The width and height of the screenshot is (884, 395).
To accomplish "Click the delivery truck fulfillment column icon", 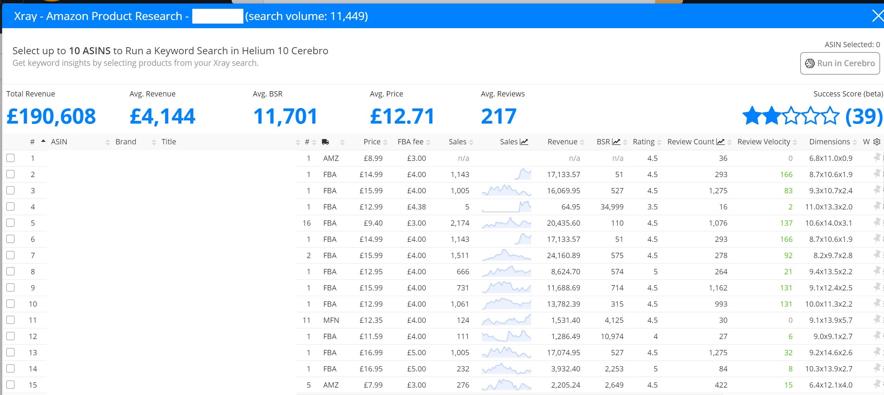I will (x=325, y=142).
